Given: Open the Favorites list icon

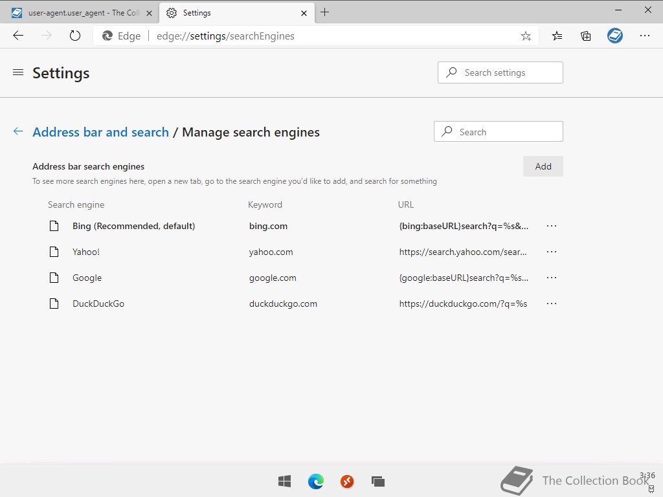Looking at the screenshot, I should tap(557, 36).
